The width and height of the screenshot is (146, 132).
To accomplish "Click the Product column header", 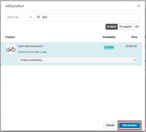I will click(10, 37).
